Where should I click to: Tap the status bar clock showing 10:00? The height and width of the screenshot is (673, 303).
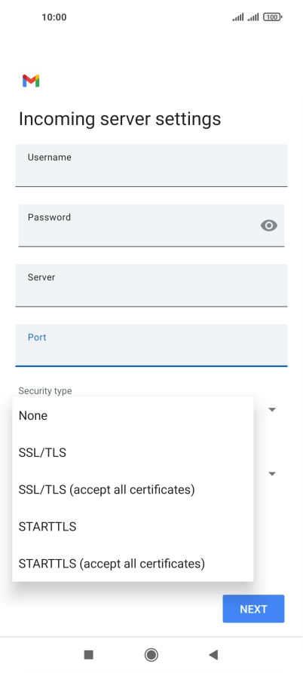54,17
